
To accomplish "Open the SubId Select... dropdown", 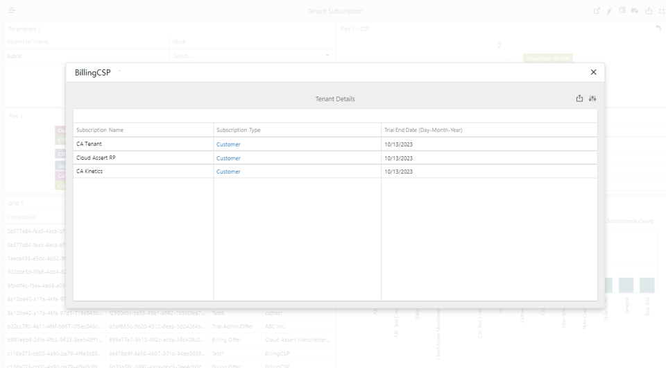I will point(251,56).
